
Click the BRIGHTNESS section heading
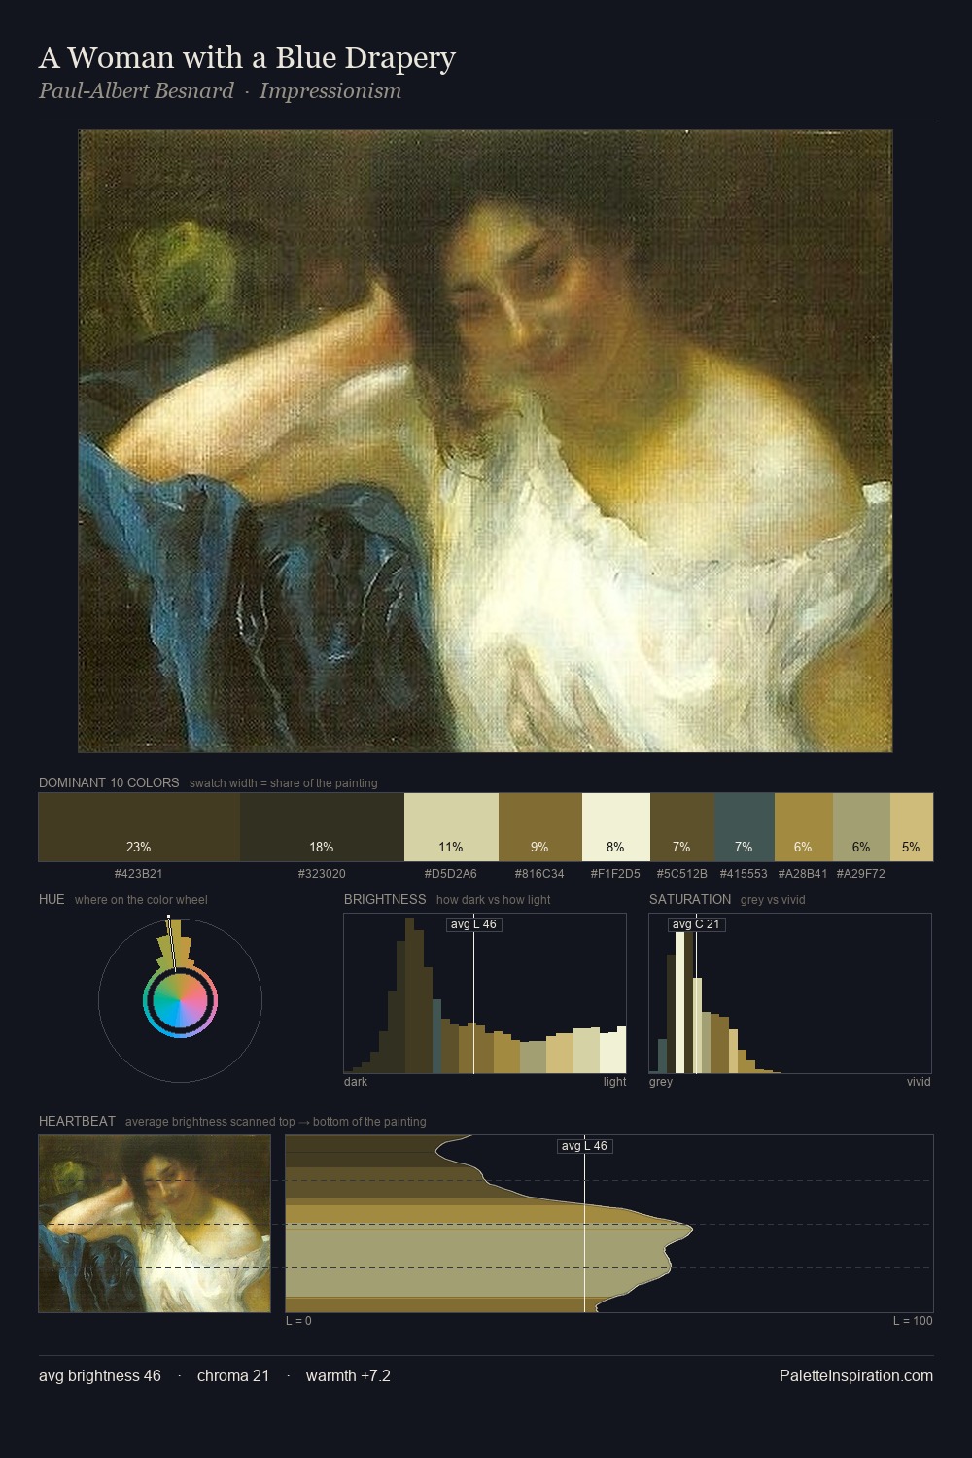click(385, 899)
